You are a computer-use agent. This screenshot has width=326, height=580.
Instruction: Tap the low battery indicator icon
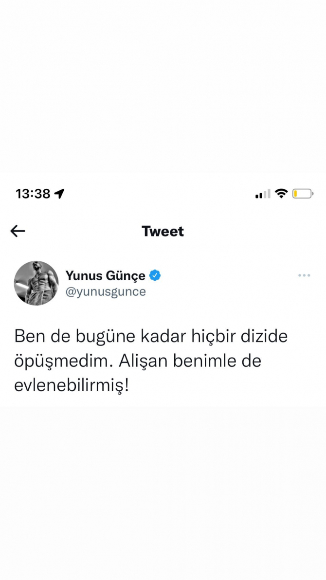[x=303, y=194]
